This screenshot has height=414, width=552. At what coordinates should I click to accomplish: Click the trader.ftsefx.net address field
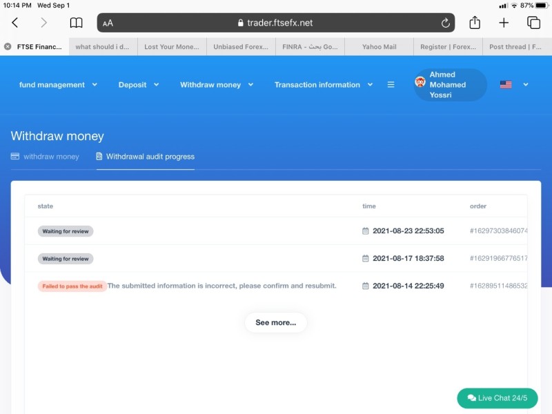(275, 23)
